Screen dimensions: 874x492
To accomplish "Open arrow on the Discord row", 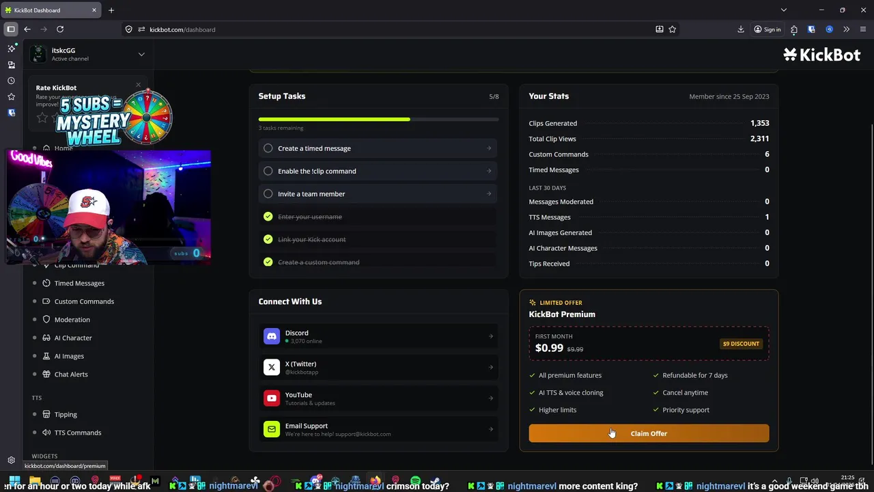I will tap(491, 336).
